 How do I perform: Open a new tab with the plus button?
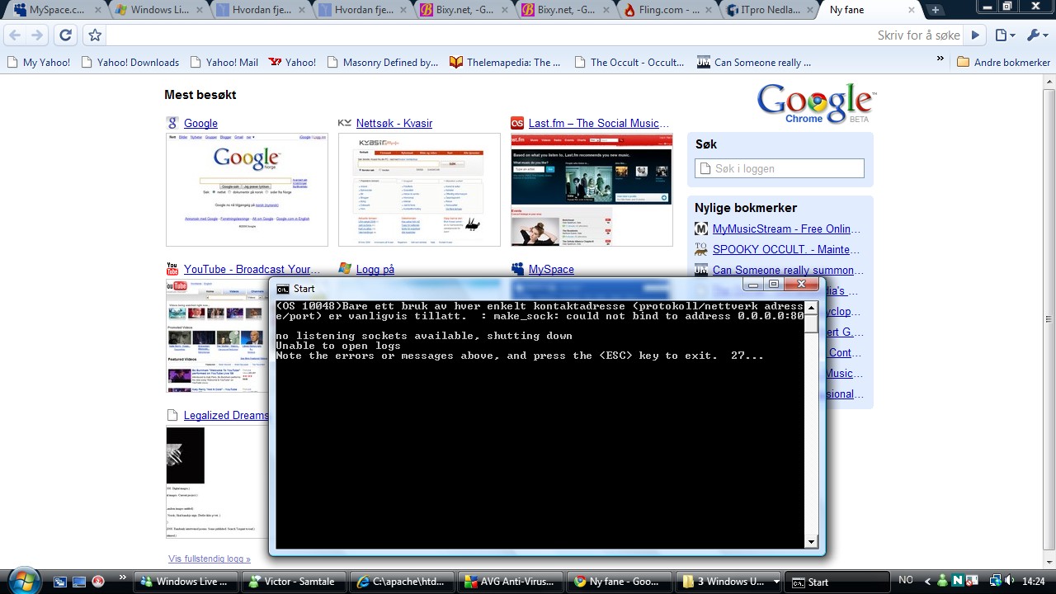point(935,11)
